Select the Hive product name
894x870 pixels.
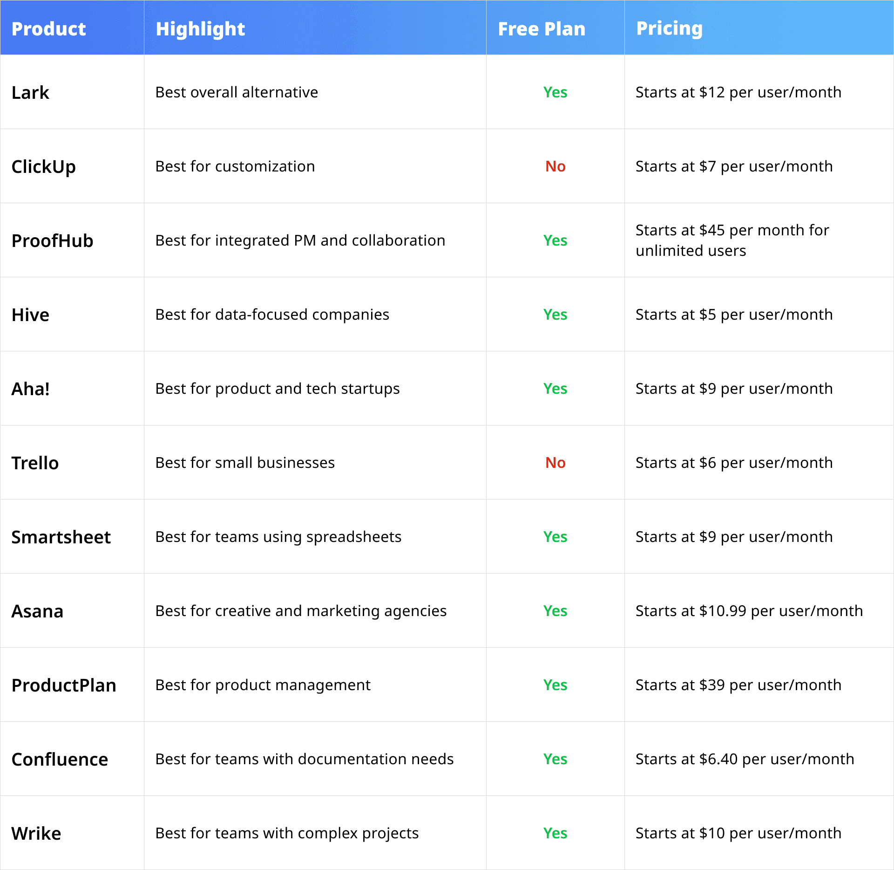(30, 315)
